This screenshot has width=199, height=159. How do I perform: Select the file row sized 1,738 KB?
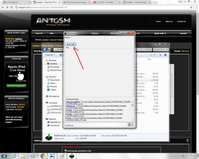point(147,80)
